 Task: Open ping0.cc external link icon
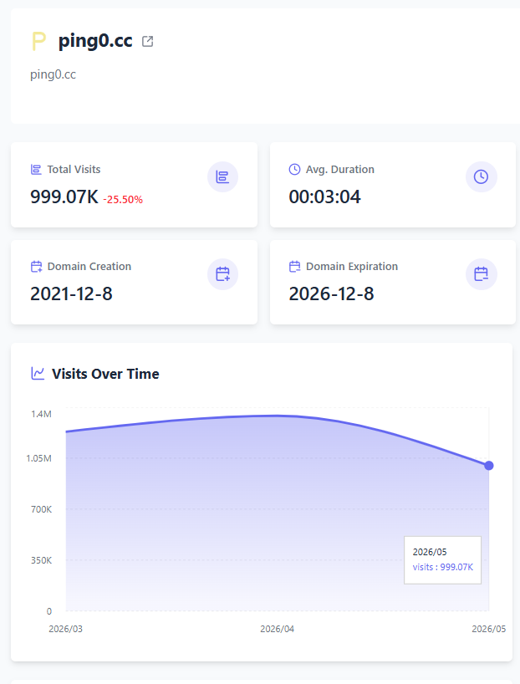click(x=147, y=42)
